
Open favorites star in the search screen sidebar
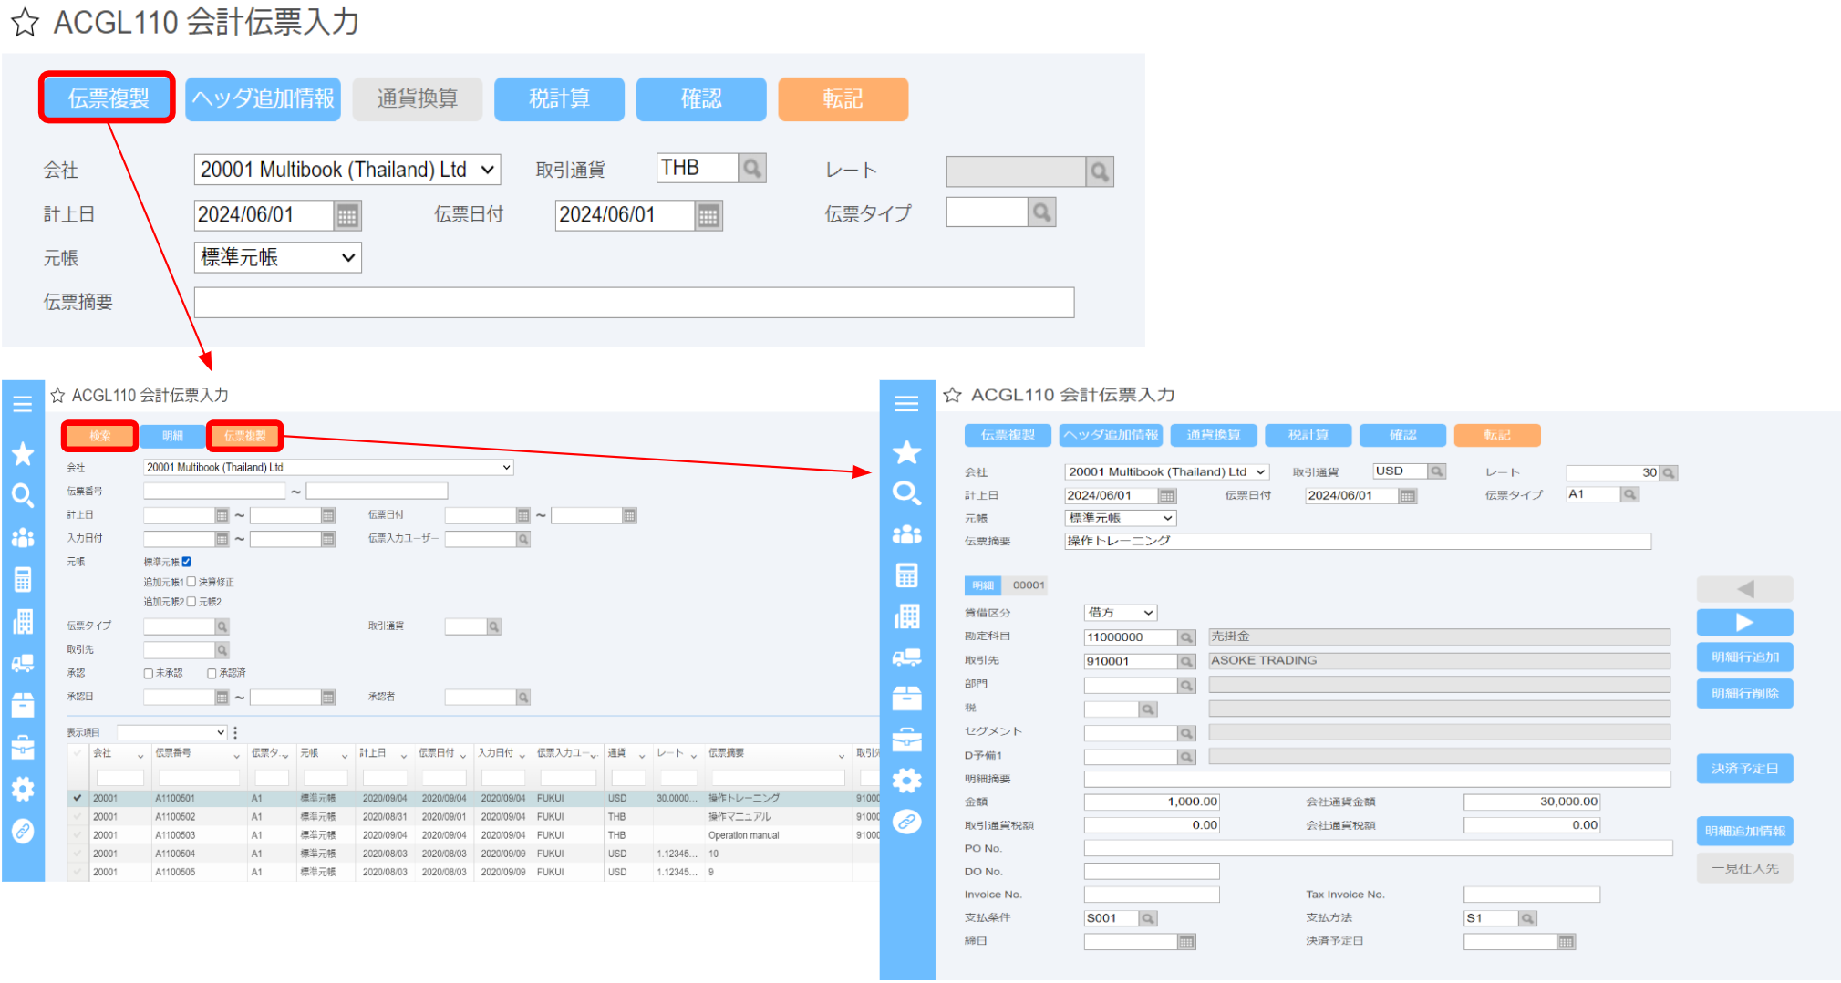(x=23, y=453)
